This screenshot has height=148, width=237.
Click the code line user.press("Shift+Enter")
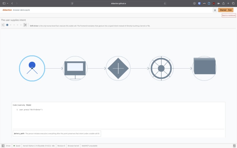(31, 110)
